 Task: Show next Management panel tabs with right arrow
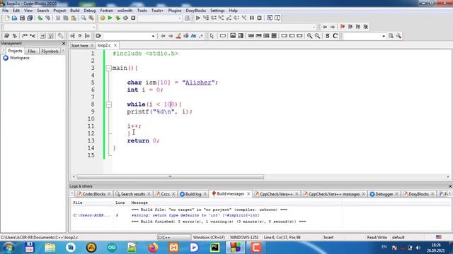pos(63,51)
